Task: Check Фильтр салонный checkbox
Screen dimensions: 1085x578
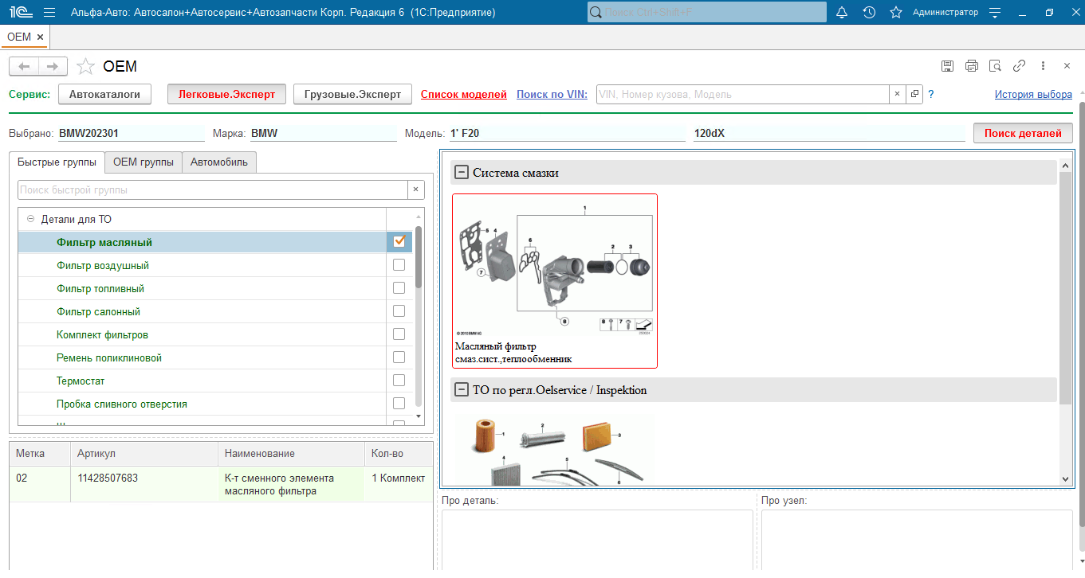Action: click(x=399, y=311)
